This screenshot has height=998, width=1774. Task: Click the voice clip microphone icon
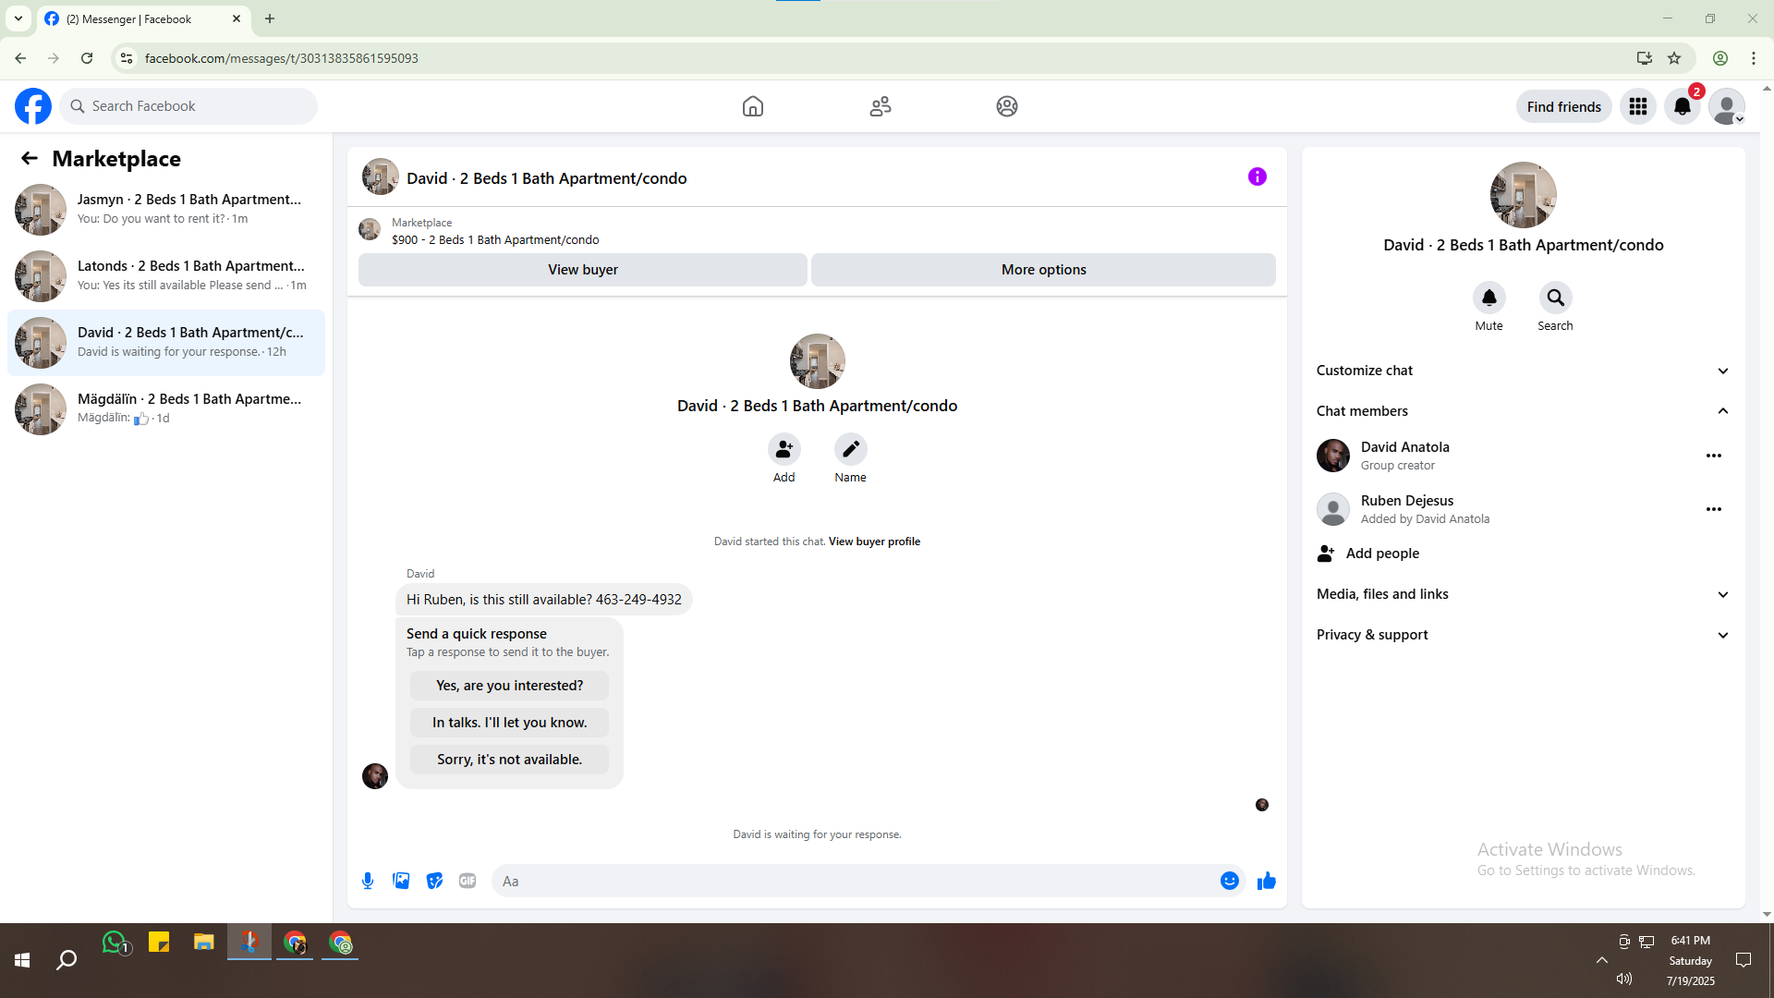coord(368,881)
